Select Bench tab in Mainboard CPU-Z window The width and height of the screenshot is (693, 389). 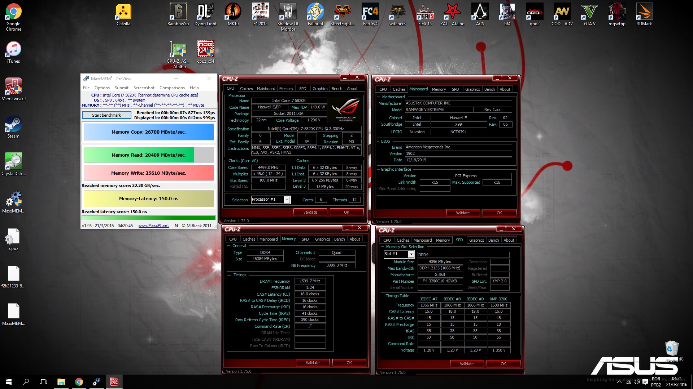[x=489, y=89]
